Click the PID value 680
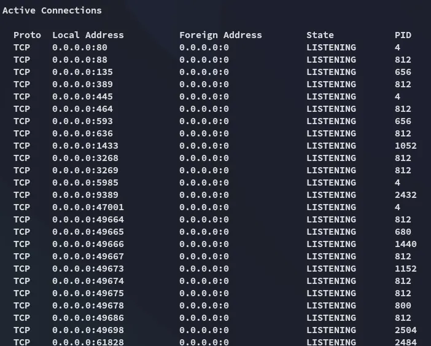 point(403,232)
